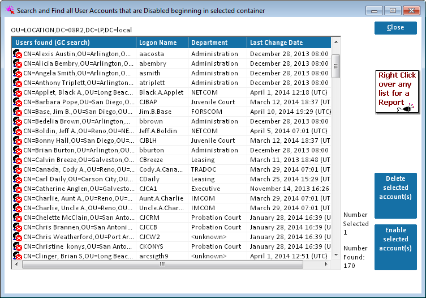Sort list by Department column header
This screenshot has width=426, height=298.
pyautogui.click(x=217, y=42)
